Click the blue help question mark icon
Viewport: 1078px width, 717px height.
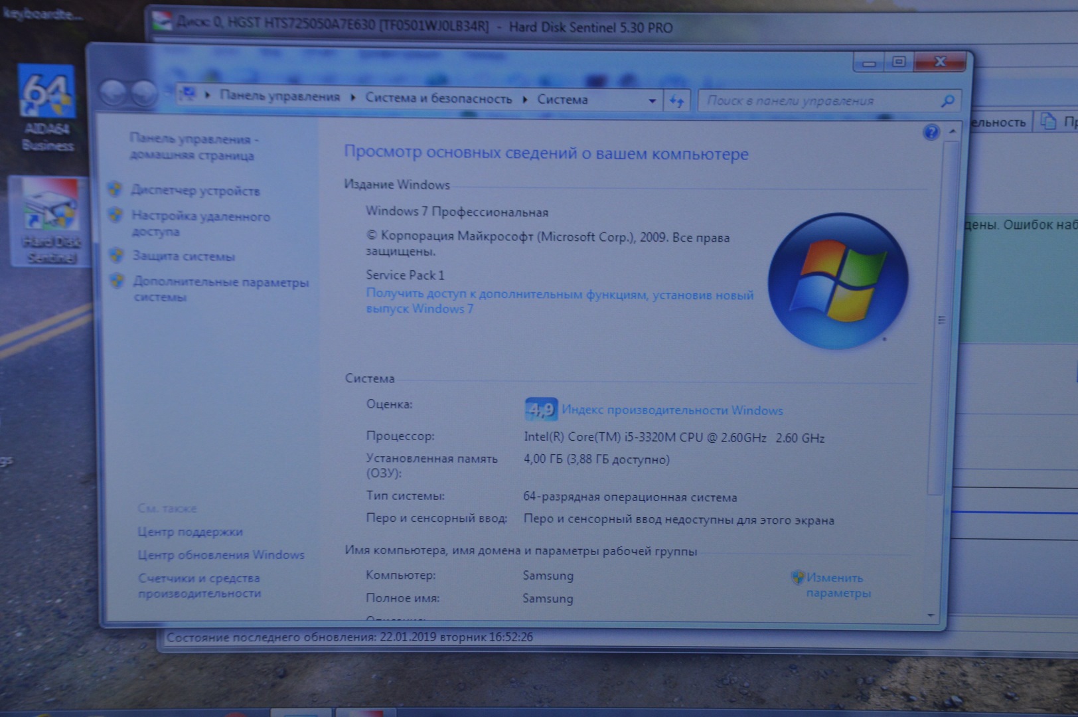click(x=931, y=133)
